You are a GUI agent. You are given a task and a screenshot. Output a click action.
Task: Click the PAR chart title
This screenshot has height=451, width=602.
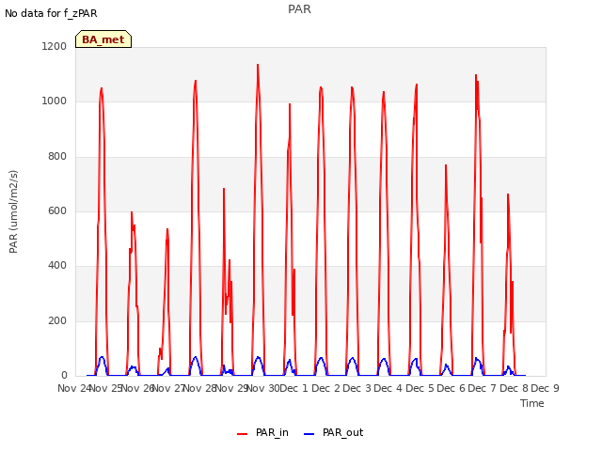(299, 9)
